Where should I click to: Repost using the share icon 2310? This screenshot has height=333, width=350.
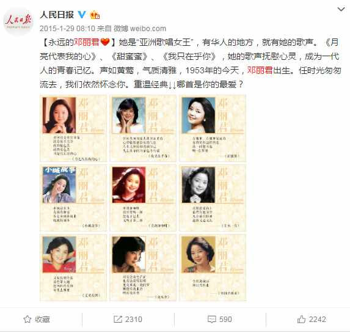(x=128, y=319)
